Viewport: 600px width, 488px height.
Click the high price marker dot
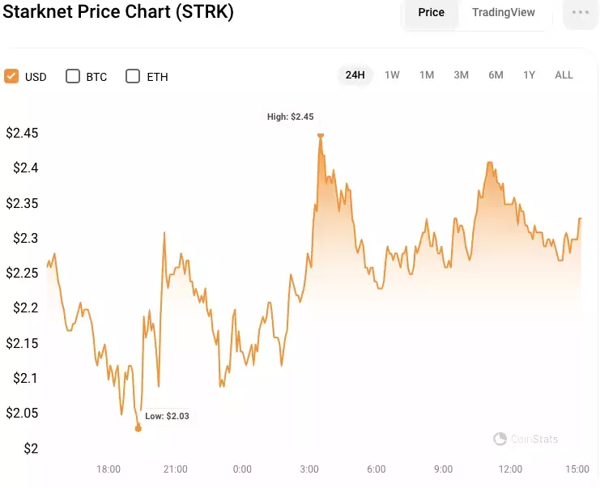[321, 135]
